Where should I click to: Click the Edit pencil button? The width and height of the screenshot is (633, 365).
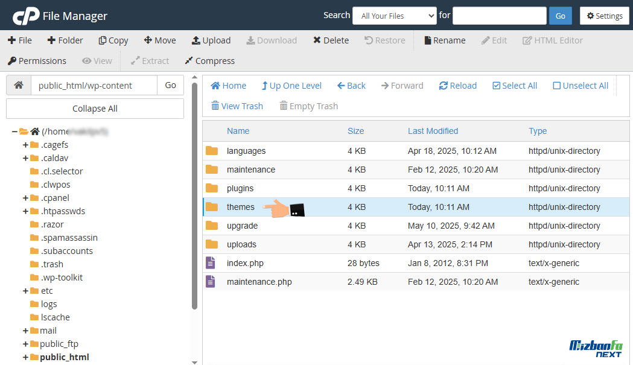pos(494,40)
